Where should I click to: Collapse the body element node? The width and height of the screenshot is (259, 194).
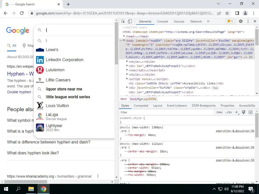(x=124, y=41)
